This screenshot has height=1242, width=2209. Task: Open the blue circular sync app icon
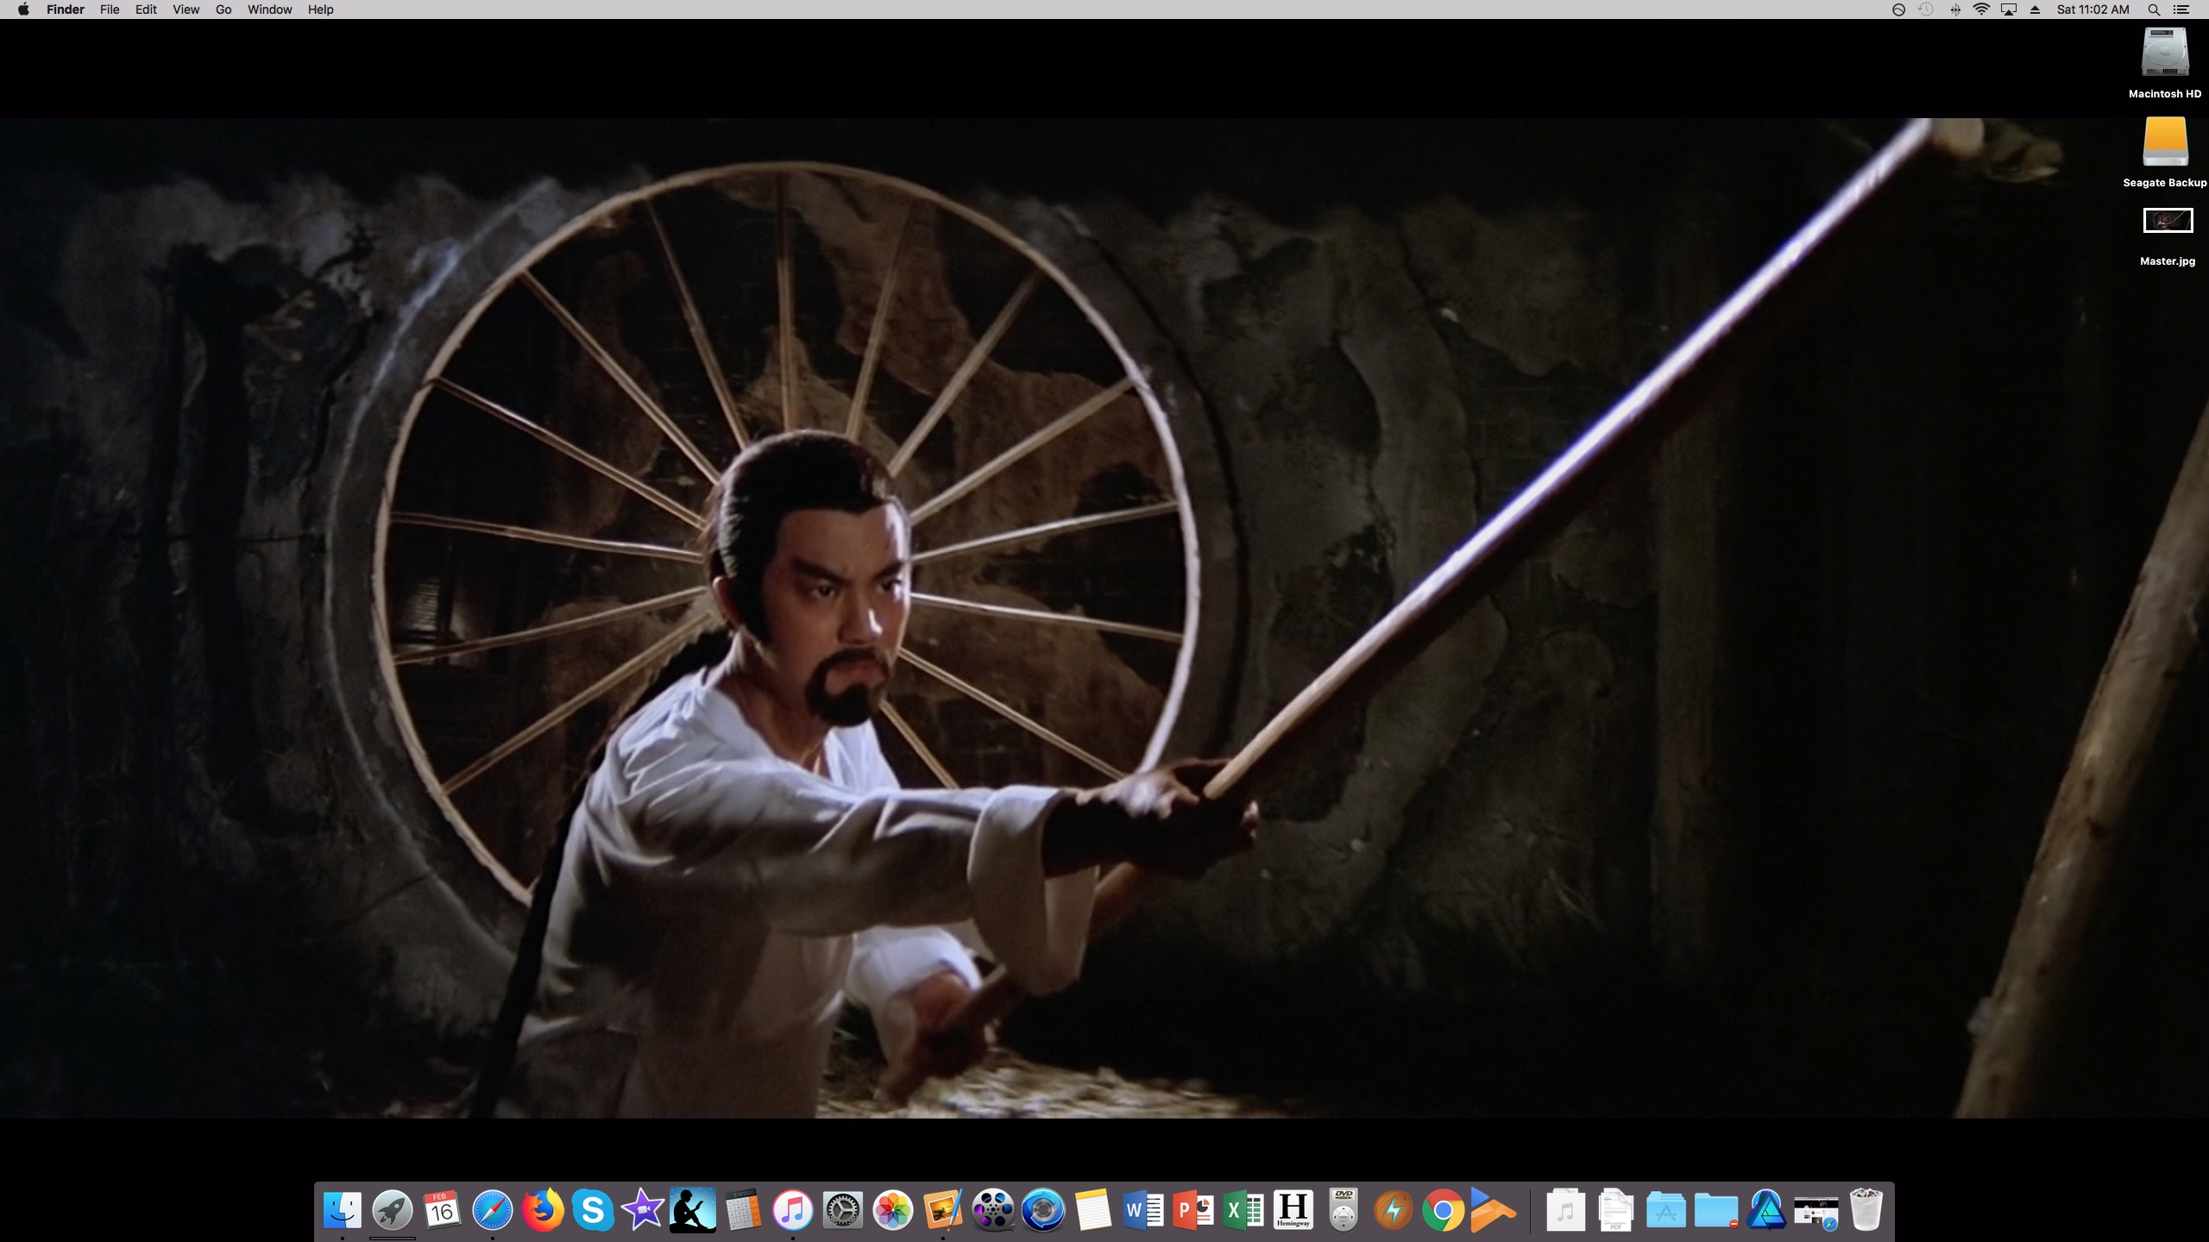coord(1042,1210)
